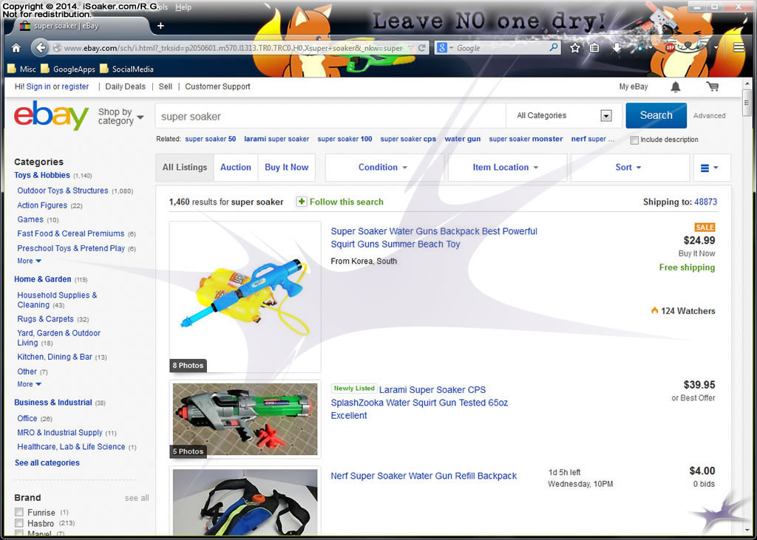Screen dimensions: 757x540
Task: Open the Sort dropdown
Action: [628, 168]
